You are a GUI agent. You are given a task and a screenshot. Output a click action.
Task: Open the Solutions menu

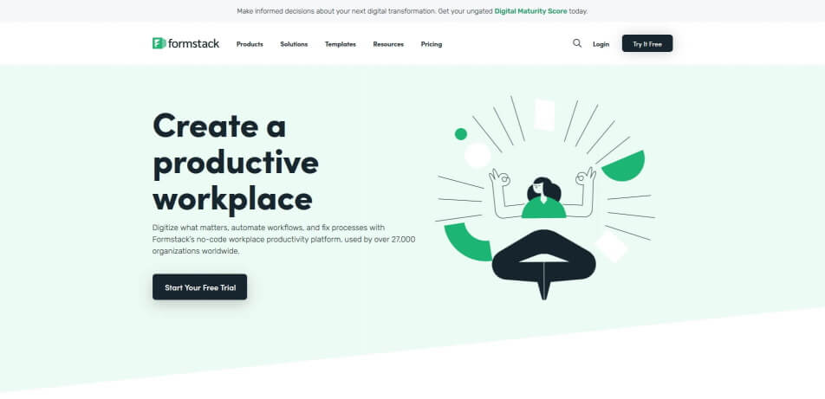294,44
